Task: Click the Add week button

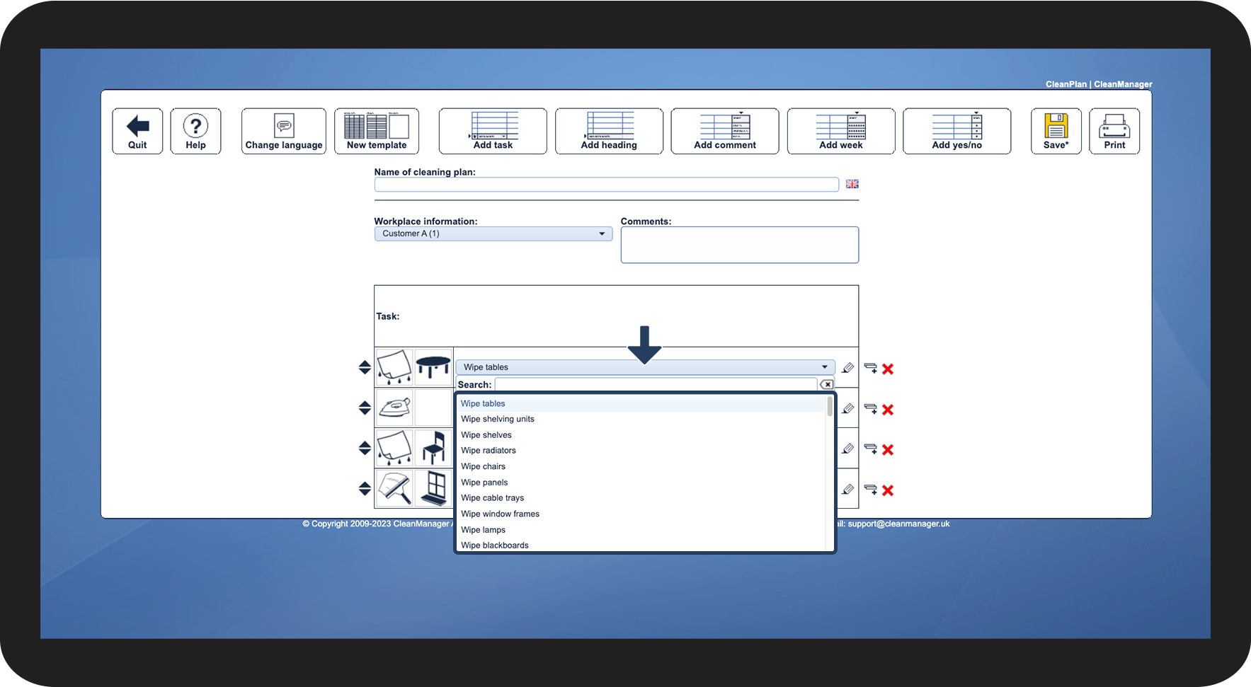Action: point(841,131)
